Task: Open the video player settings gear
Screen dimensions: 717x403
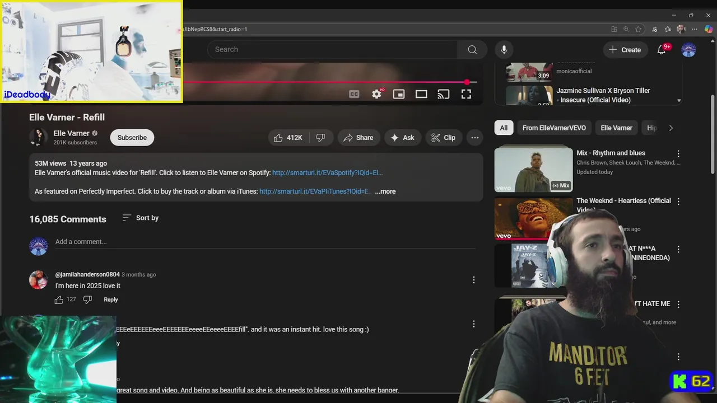Action: tap(376, 94)
